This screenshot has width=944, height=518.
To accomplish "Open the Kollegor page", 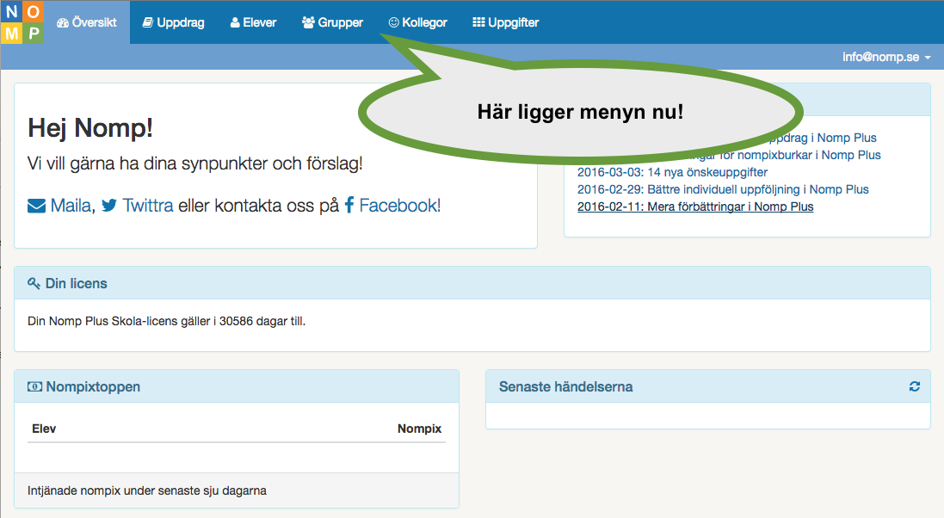I will coord(418,22).
